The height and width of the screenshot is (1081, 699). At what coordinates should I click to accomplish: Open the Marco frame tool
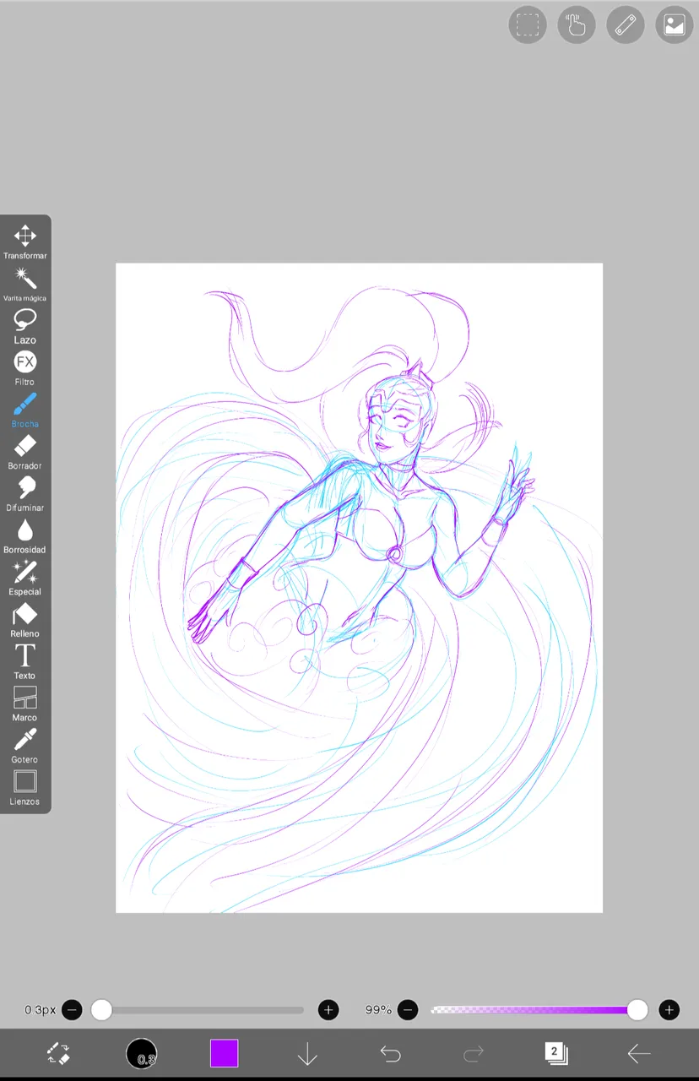pos(24,703)
